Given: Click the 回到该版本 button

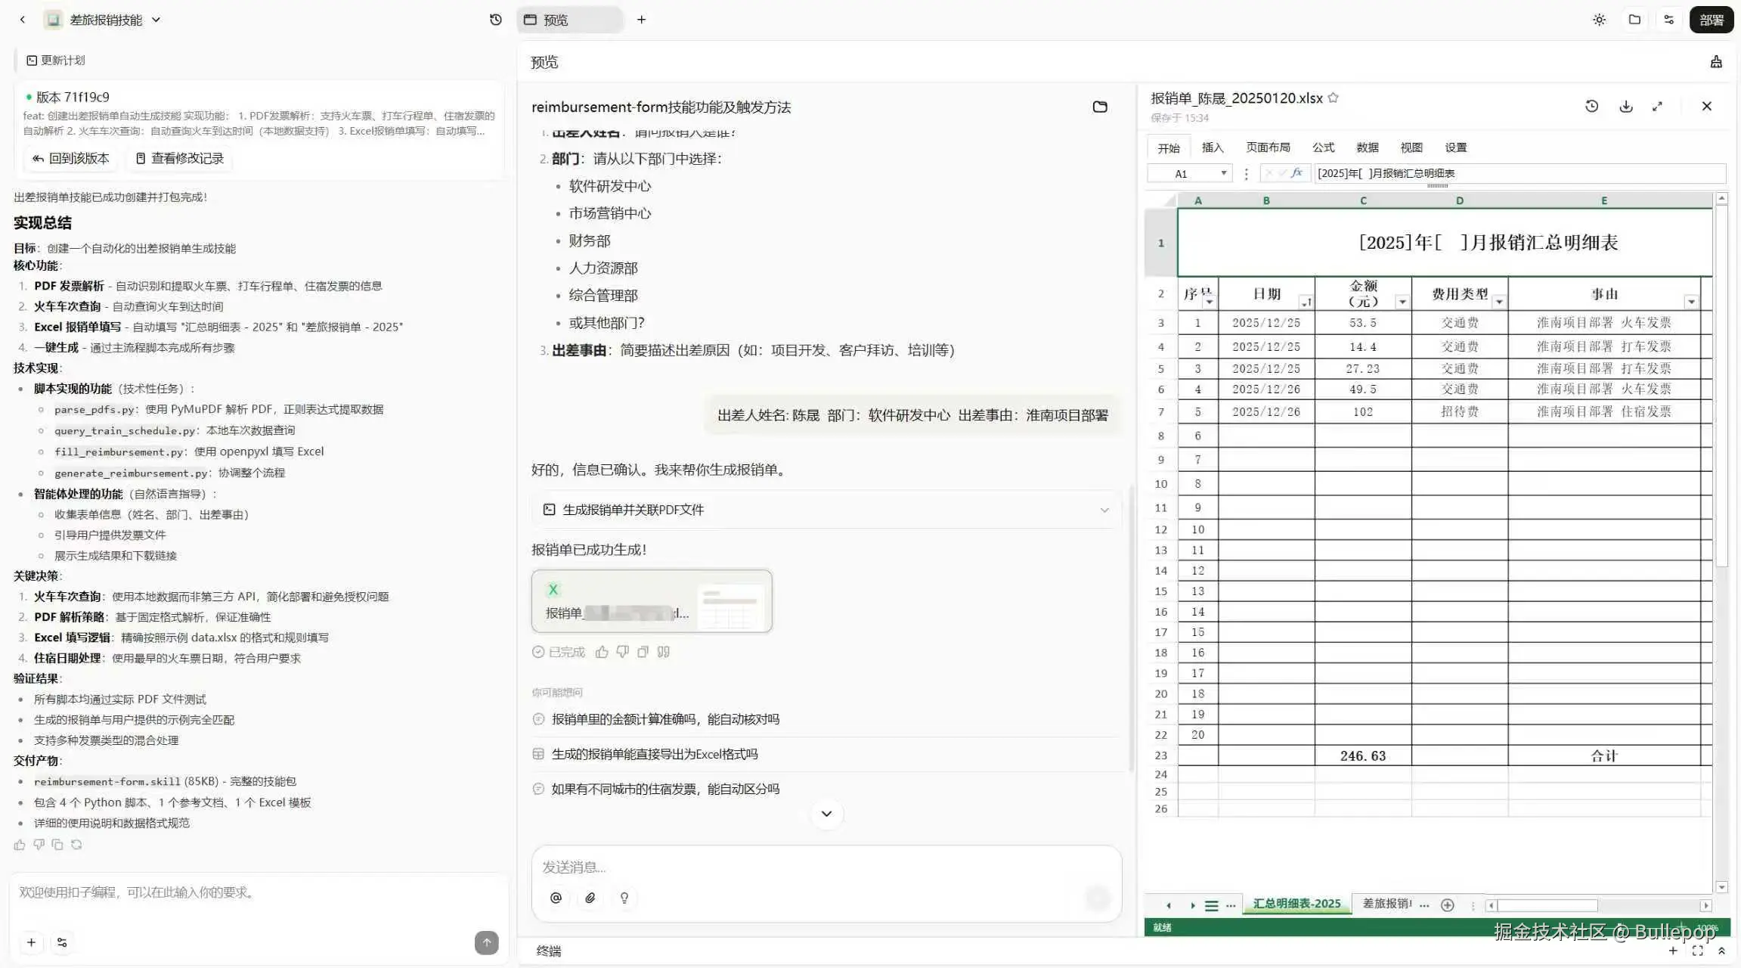Looking at the screenshot, I should (x=70, y=158).
